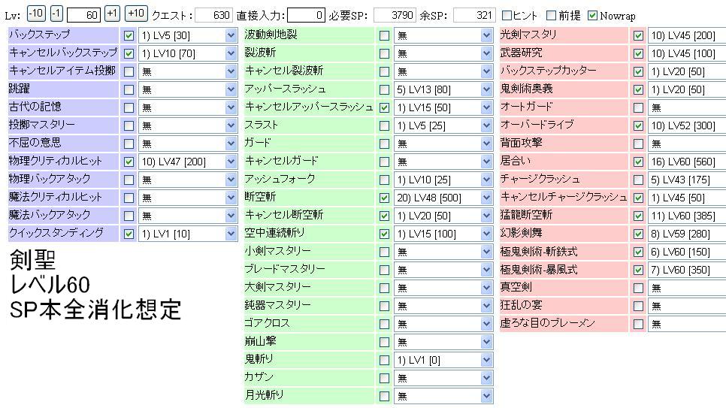Open the 月光斬り level dropdown
This screenshot has width=726, height=408.
(x=443, y=397)
